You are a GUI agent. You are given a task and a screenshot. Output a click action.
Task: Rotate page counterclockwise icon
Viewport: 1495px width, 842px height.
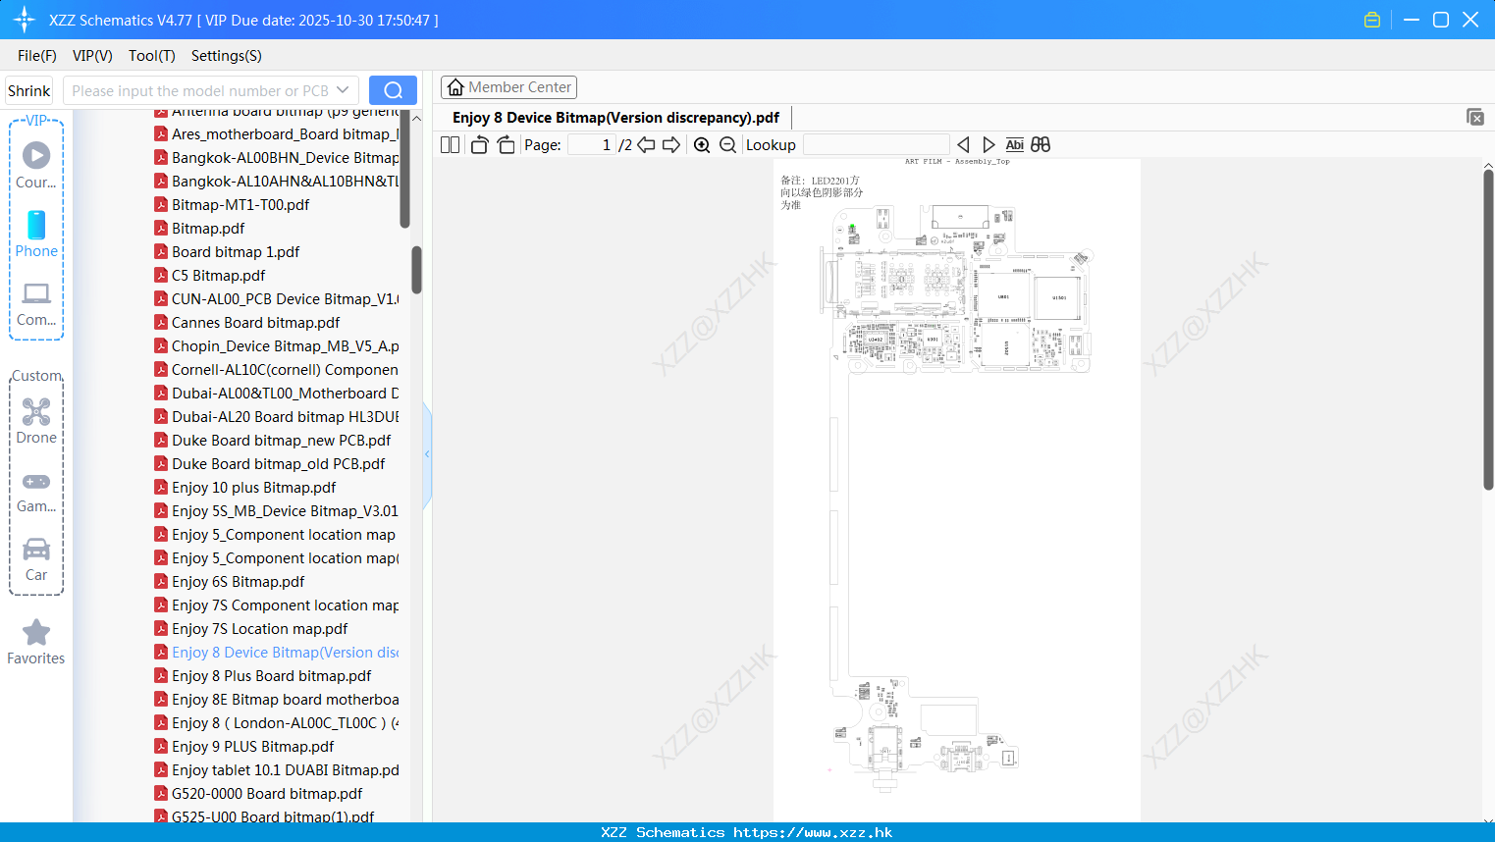[x=479, y=144]
